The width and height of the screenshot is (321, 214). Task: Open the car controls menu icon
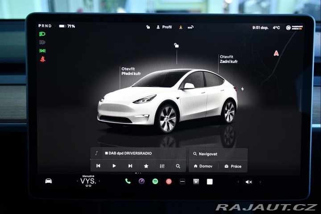click(49, 181)
